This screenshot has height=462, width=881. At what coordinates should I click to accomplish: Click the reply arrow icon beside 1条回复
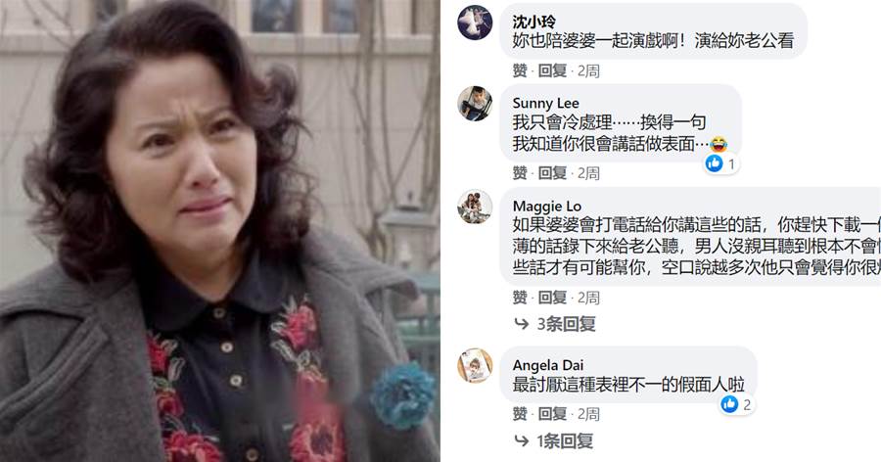(522, 441)
